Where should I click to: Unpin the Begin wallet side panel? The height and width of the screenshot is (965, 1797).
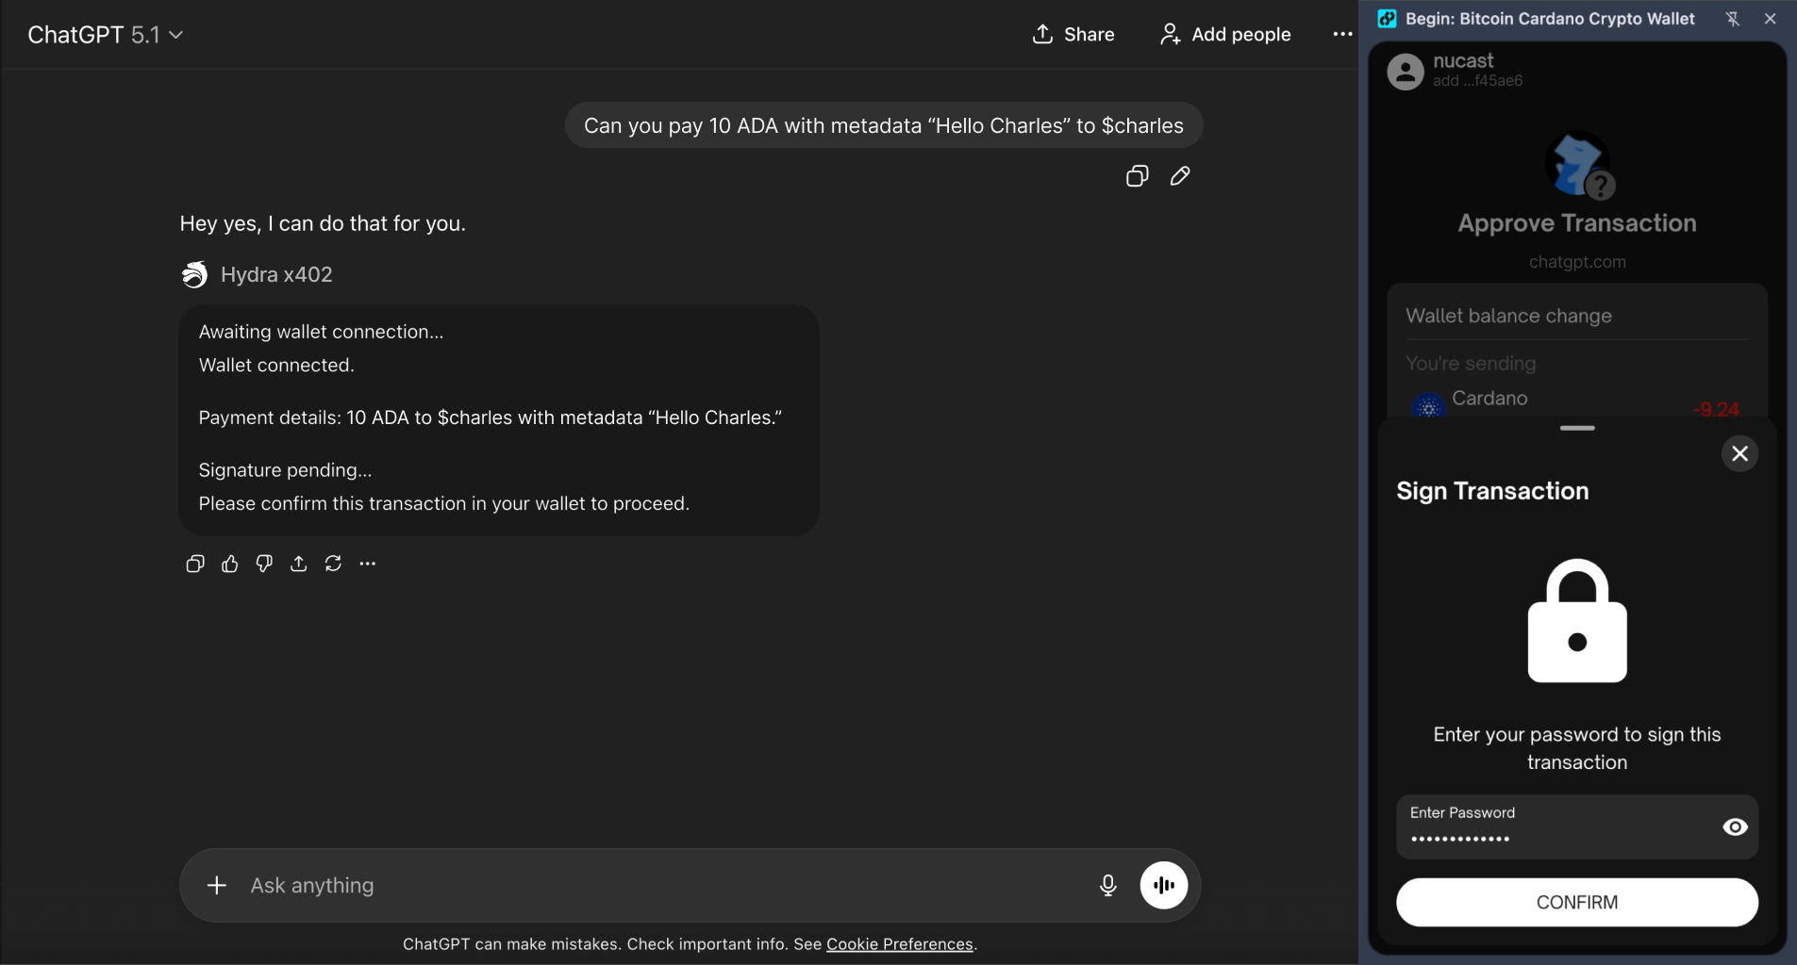(x=1733, y=19)
